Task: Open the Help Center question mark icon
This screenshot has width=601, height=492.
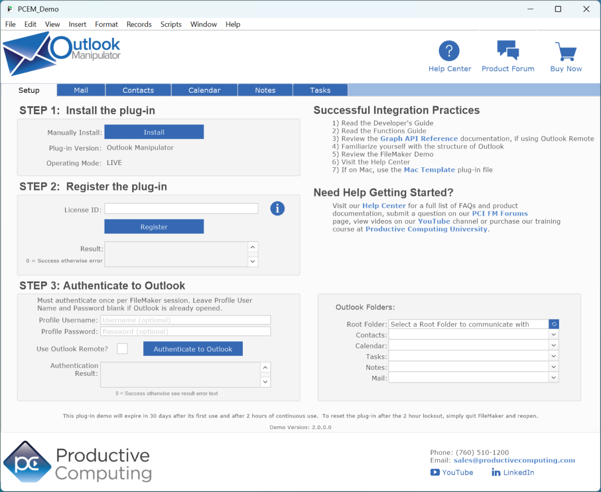Action: 449,51
